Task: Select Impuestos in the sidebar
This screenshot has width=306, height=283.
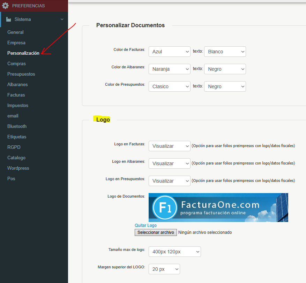Action: [x=18, y=106]
